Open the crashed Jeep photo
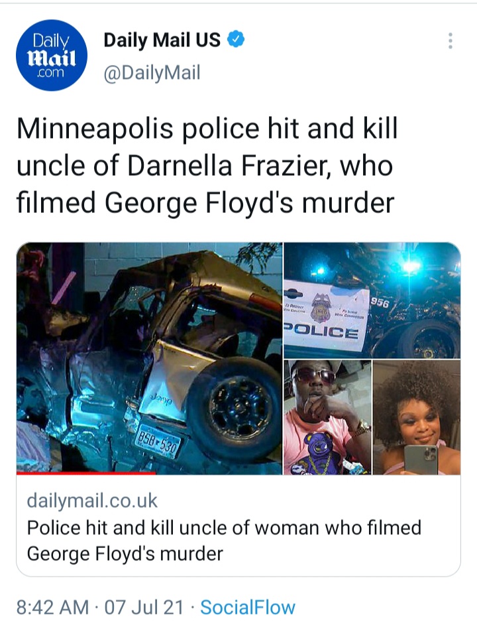This screenshot has height=623, width=477. [x=149, y=358]
